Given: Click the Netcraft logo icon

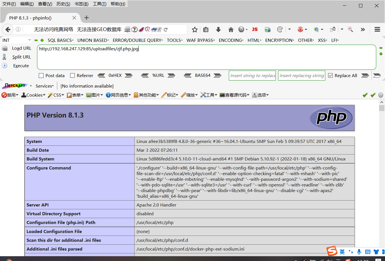Looking at the screenshot, I should pyautogui.click(x=15, y=86).
